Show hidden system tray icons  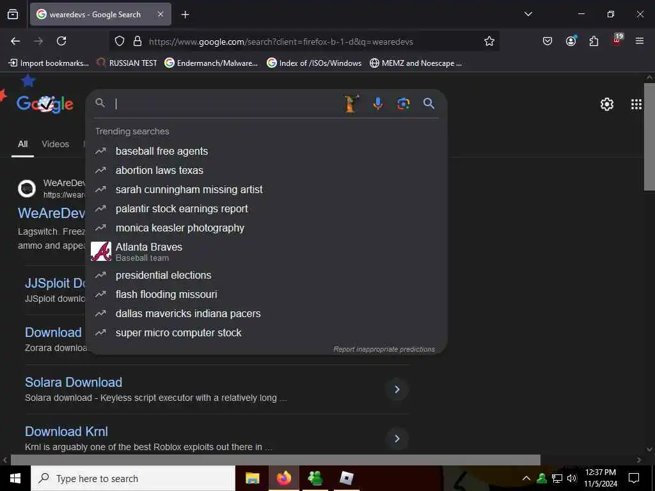(526, 478)
